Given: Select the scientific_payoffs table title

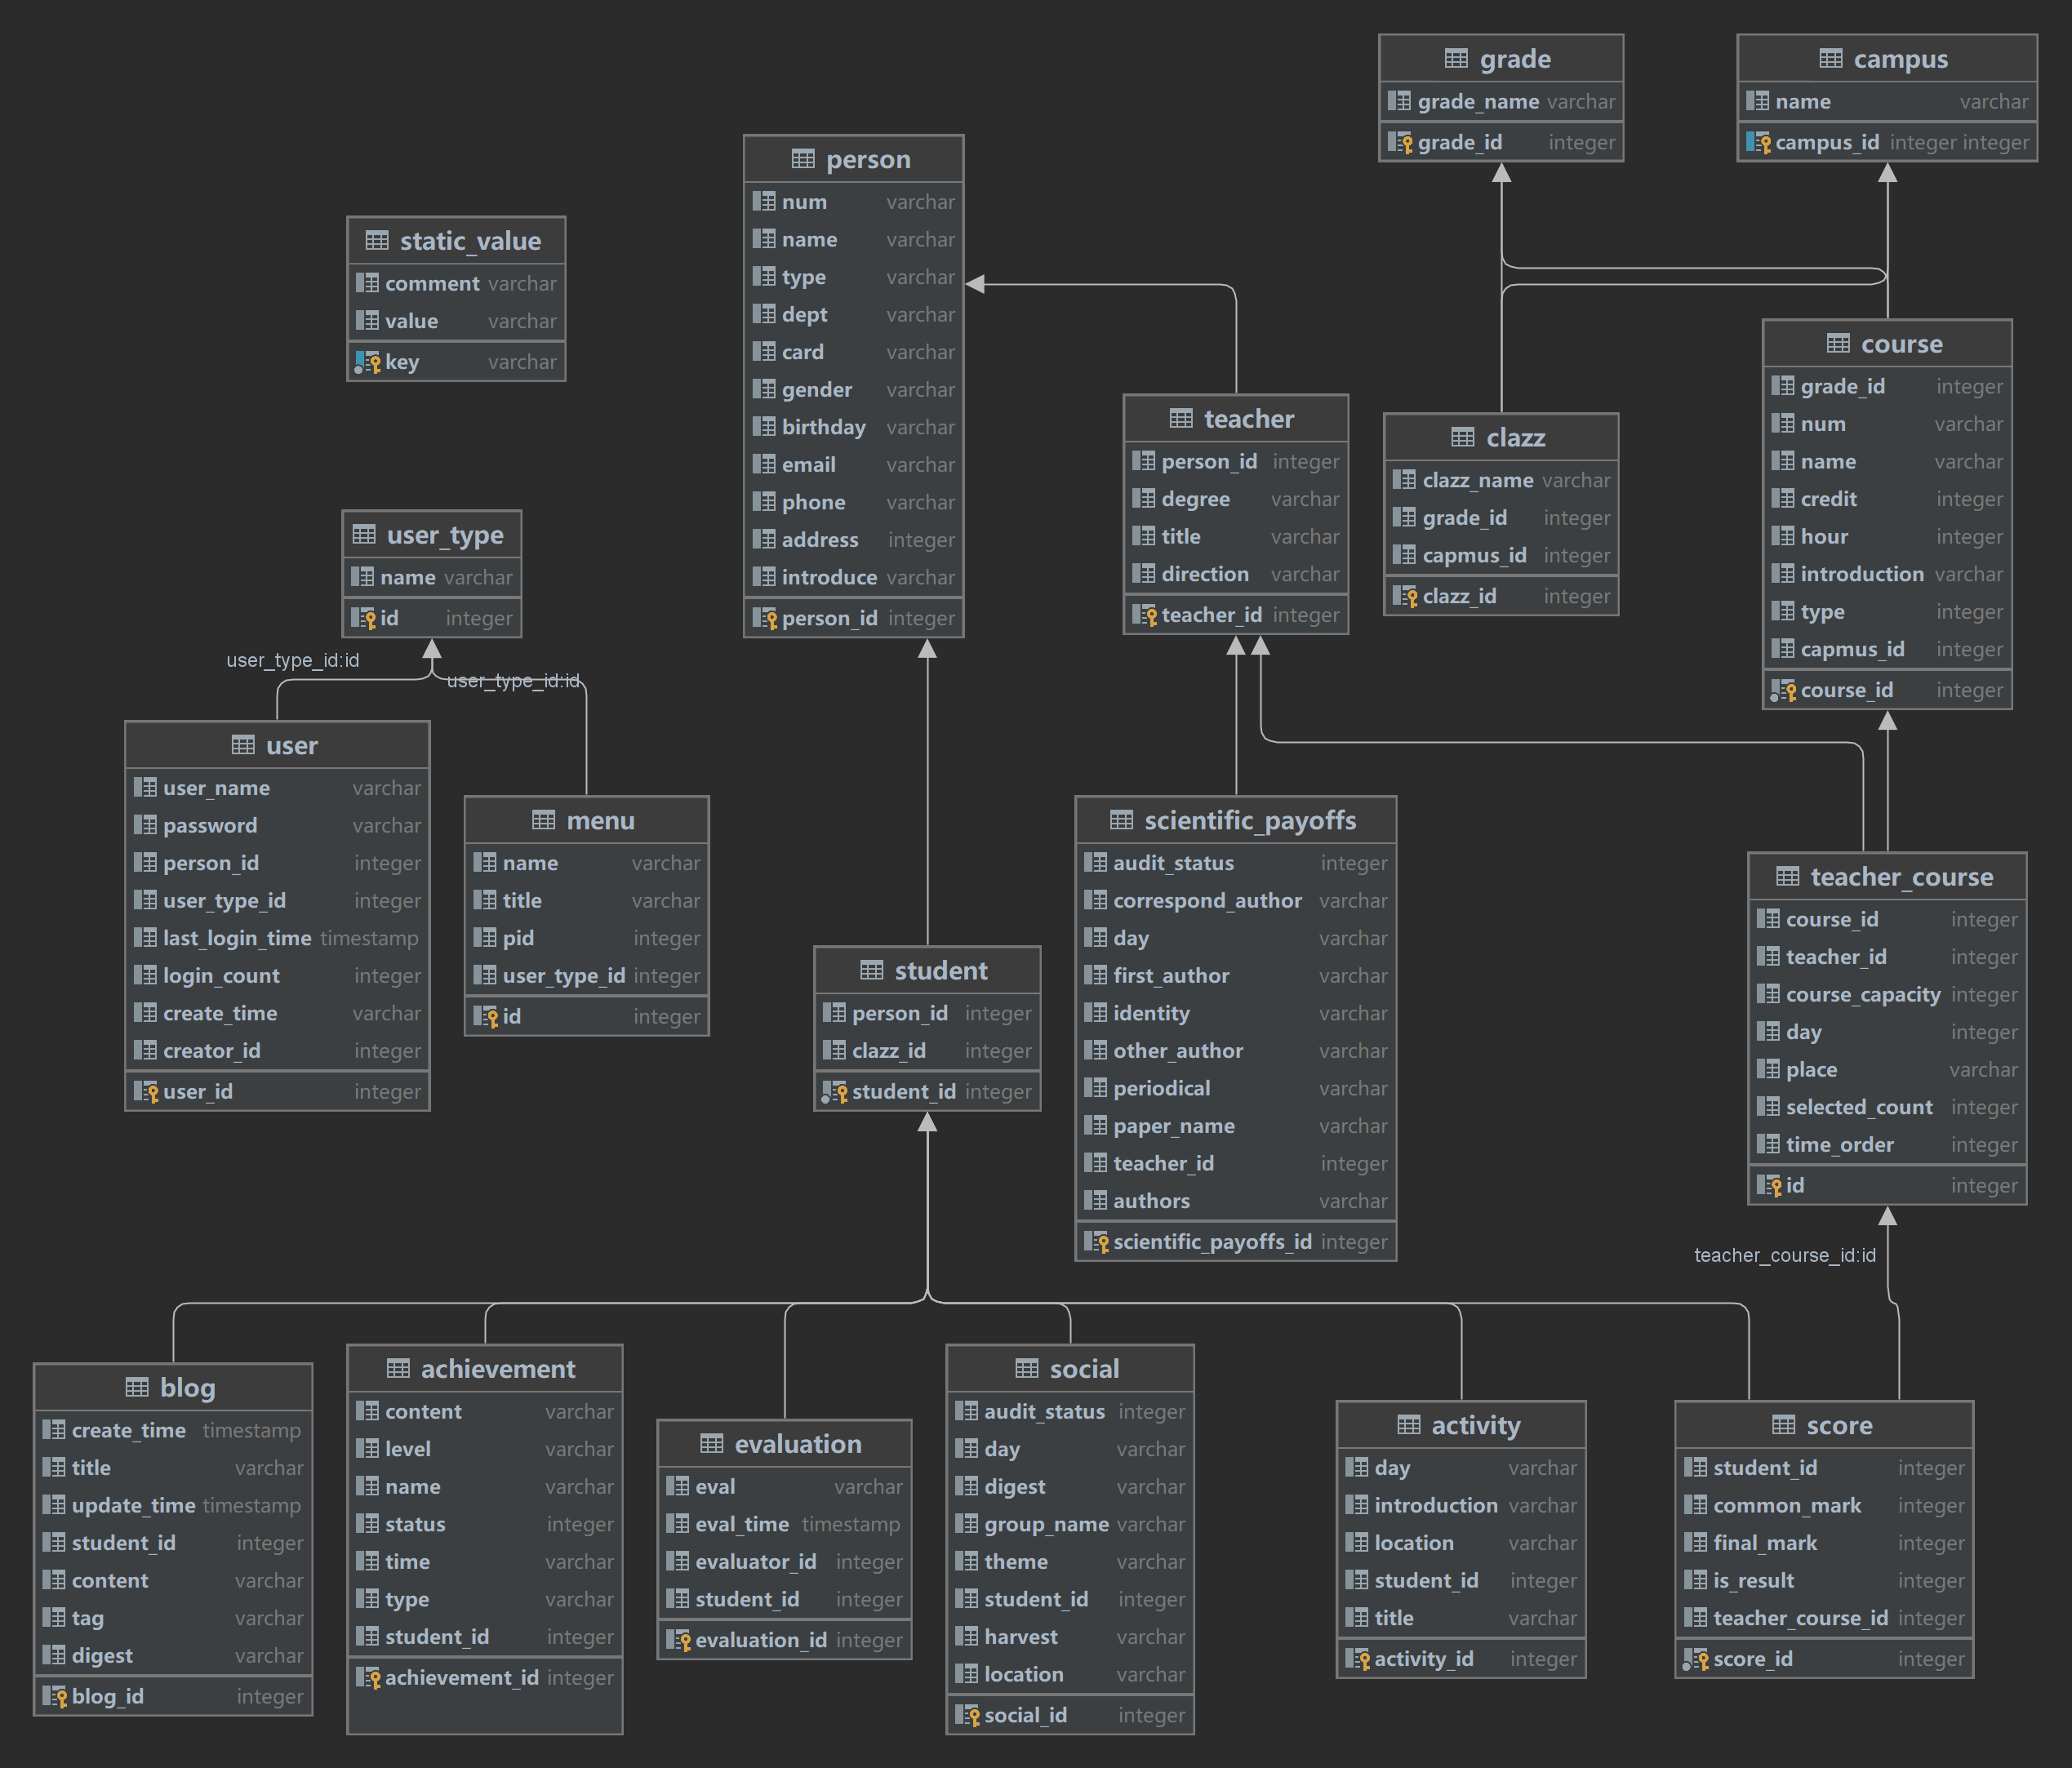Looking at the screenshot, I should point(1250,820).
